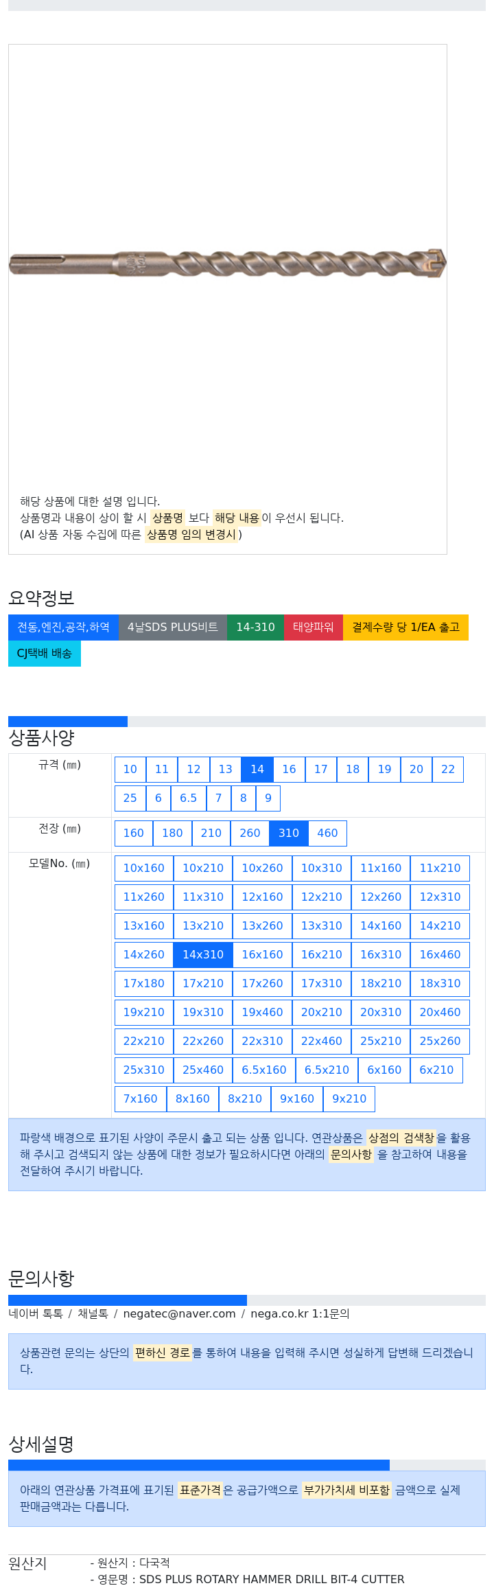The height and width of the screenshot is (1588, 494).
Task: Select the 14 mm size option
Action: 257,769
